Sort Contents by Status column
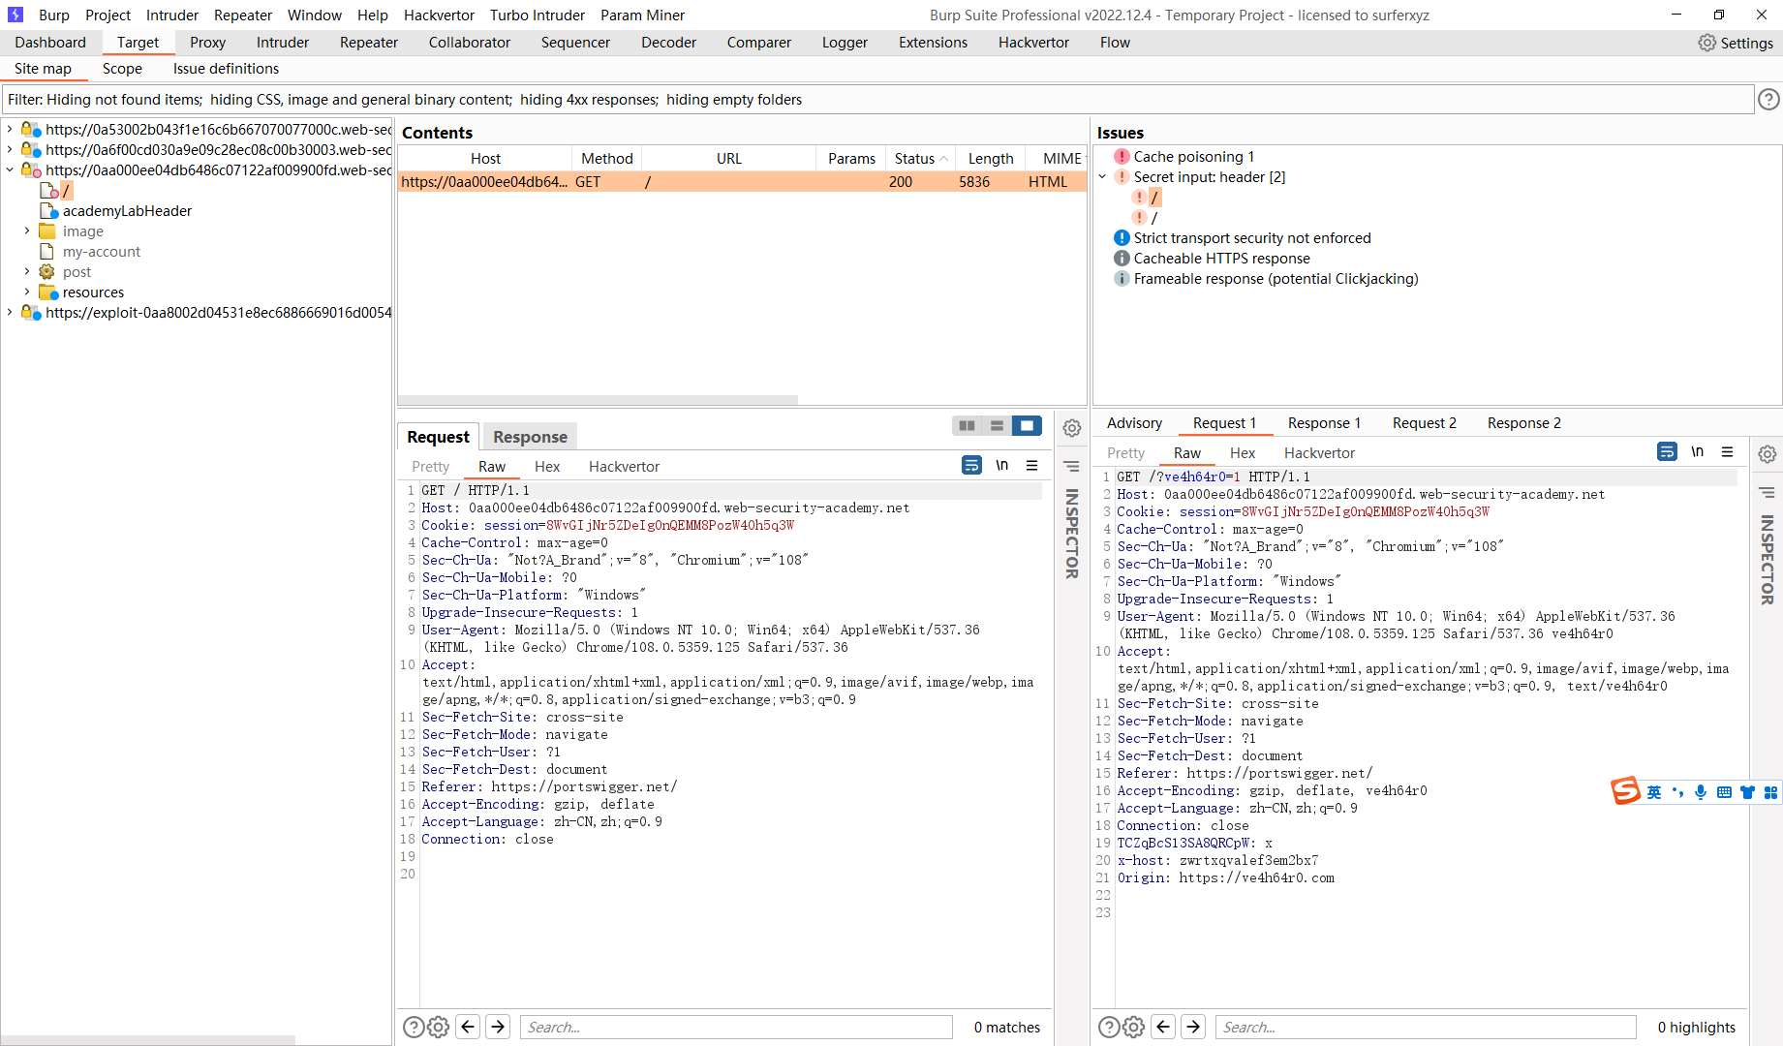Viewport: 1783px width, 1046px height. pyautogui.click(x=920, y=158)
